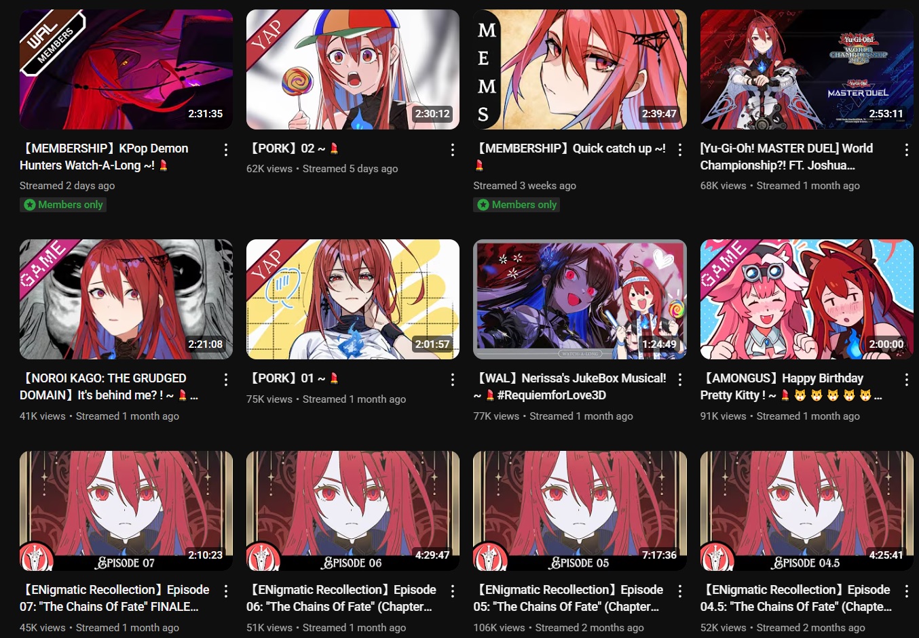Open more options for PORK 01 video
This screenshot has height=638, width=919.
pyautogui.click(x=453, y=380)
